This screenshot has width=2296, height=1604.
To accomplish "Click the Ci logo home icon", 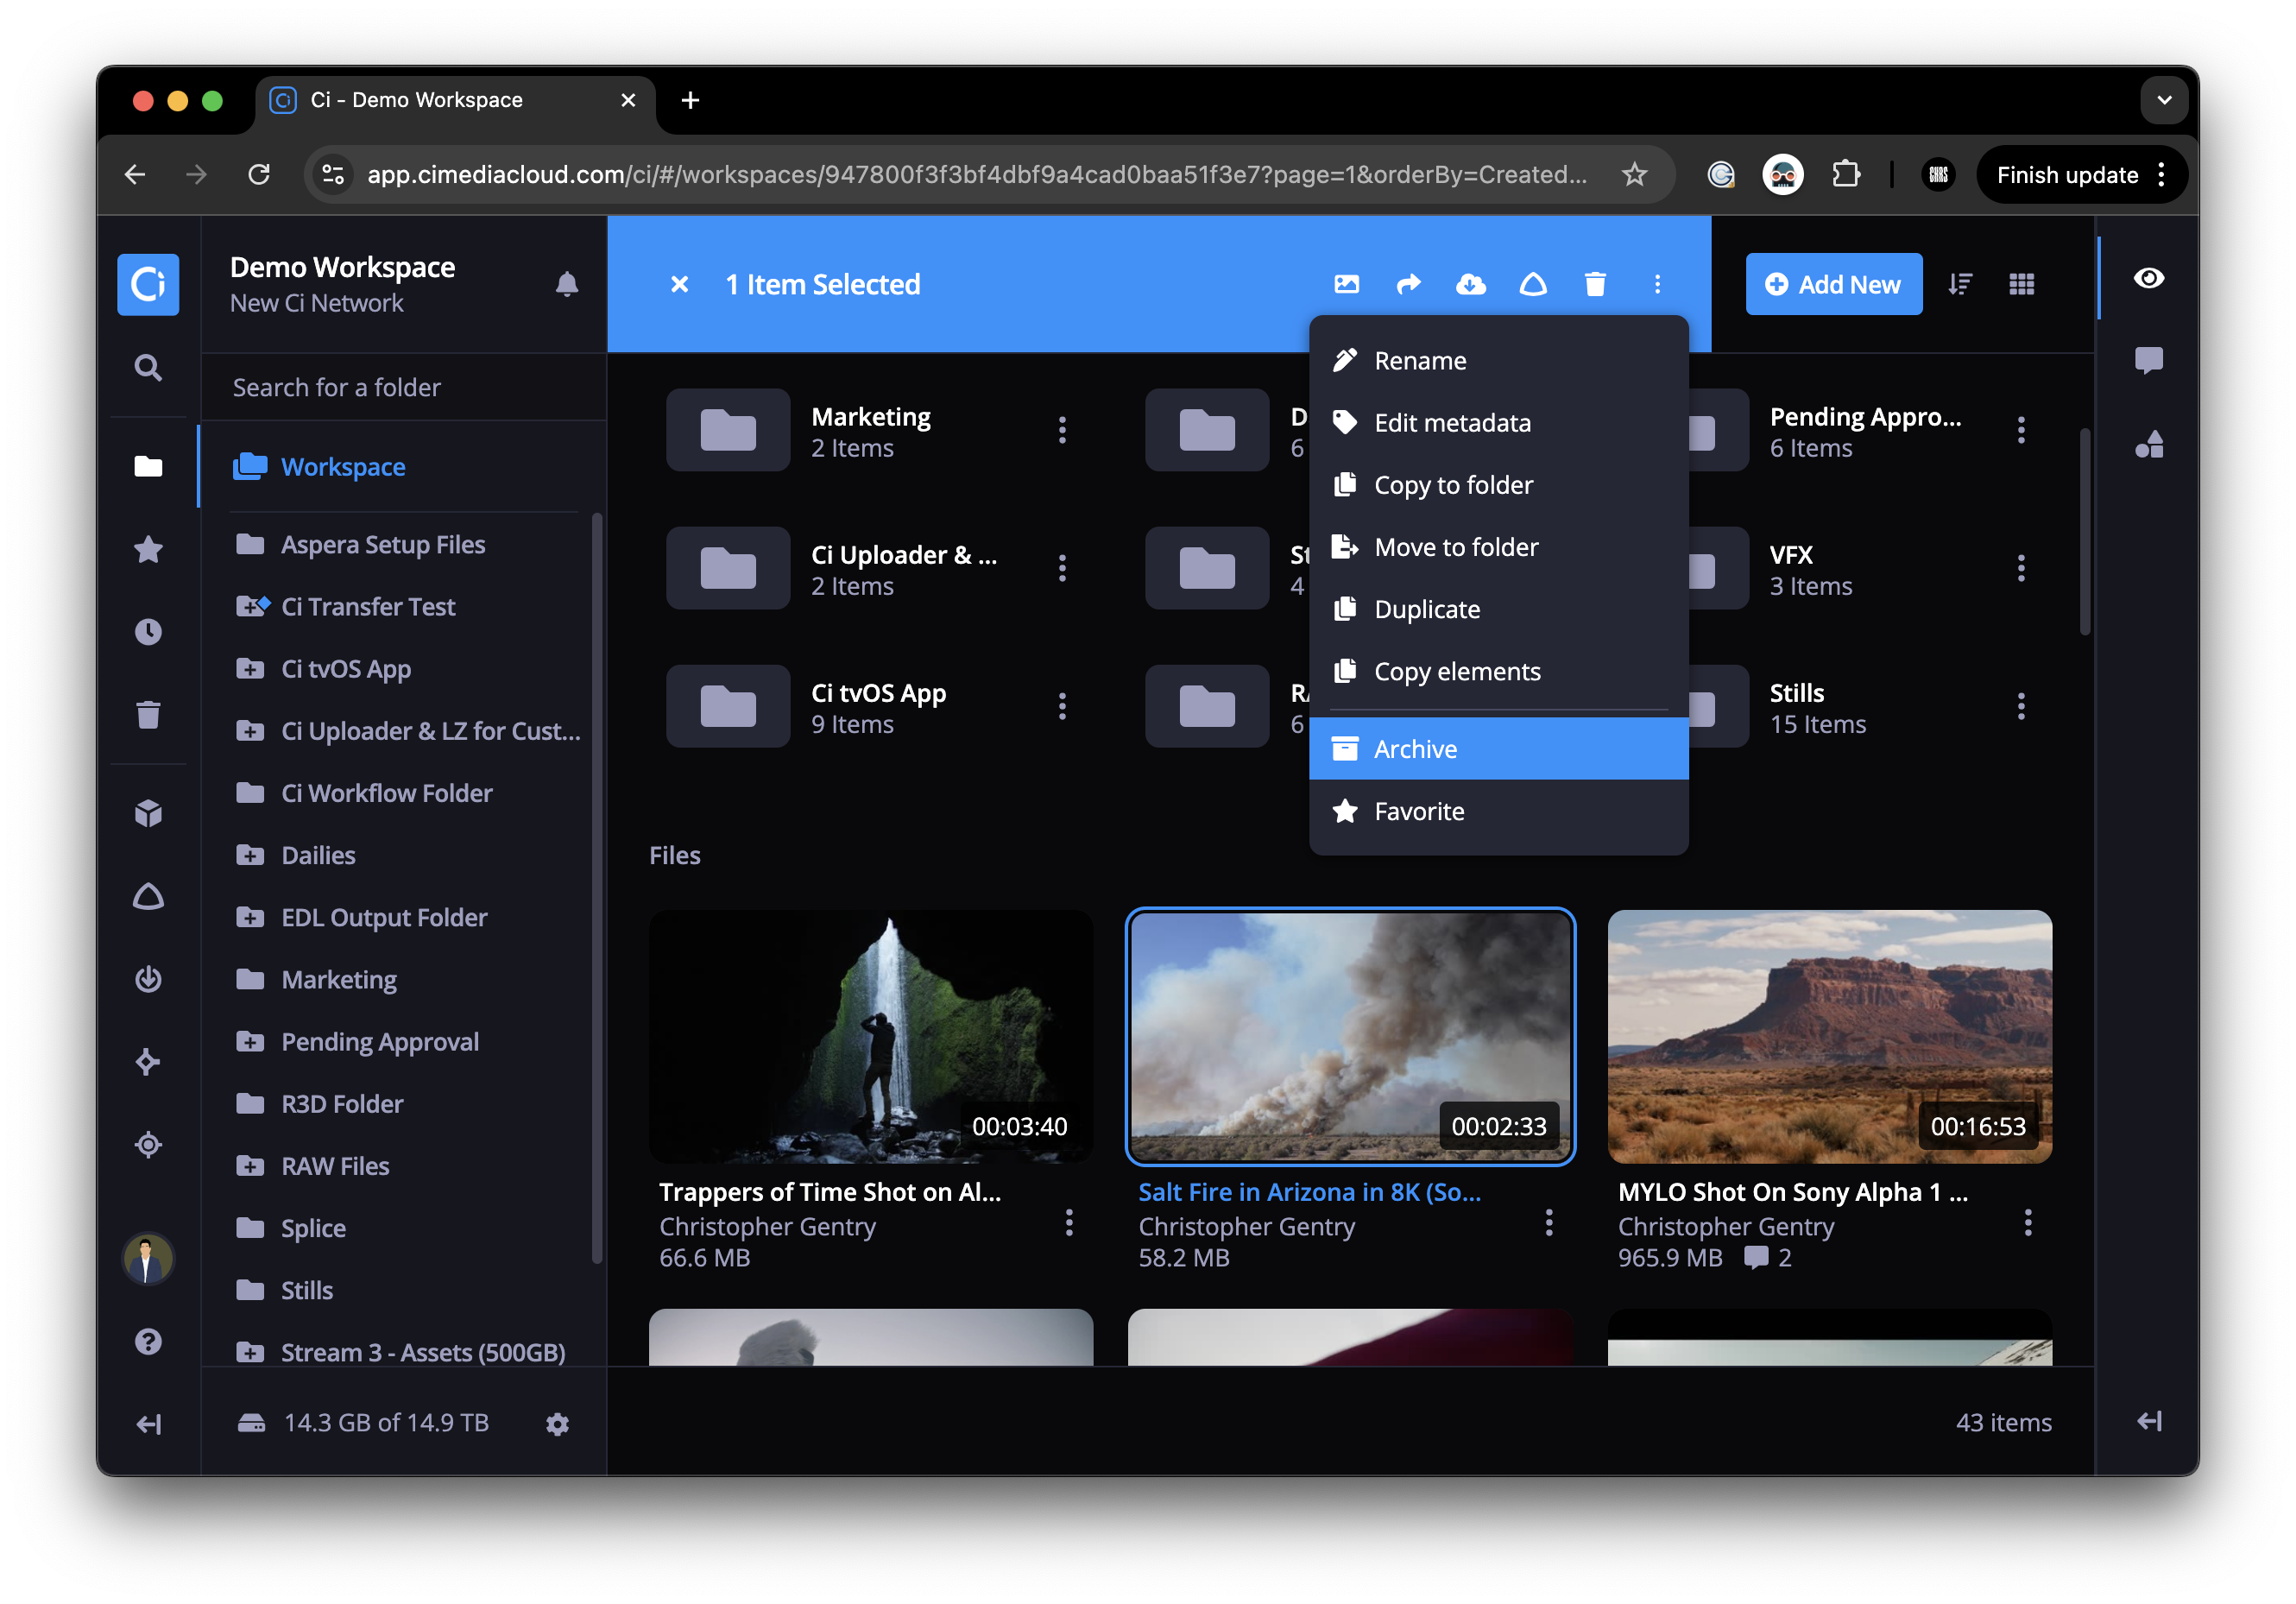I will point(148,284).
